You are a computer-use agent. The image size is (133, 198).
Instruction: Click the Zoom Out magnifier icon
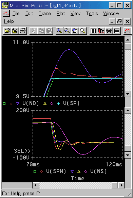tap(67, 31)
